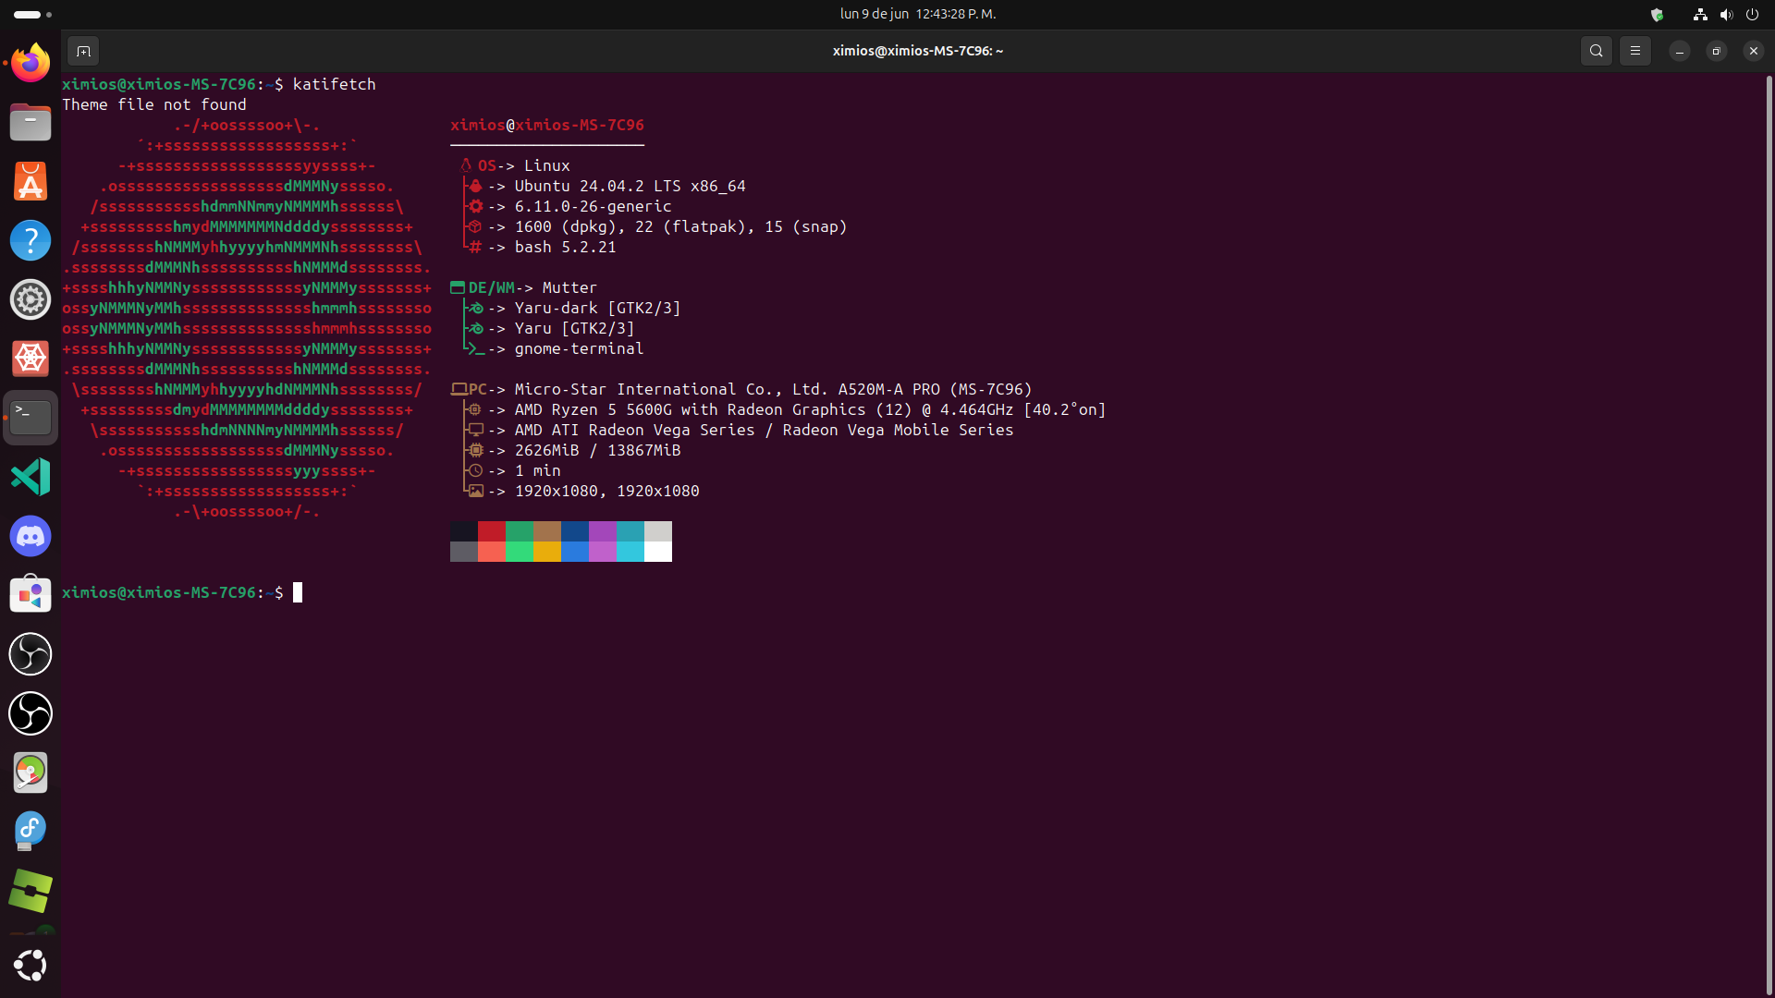
Task: Open the network status indicator
Action: pyautogui.click(x=1699, y=14)
